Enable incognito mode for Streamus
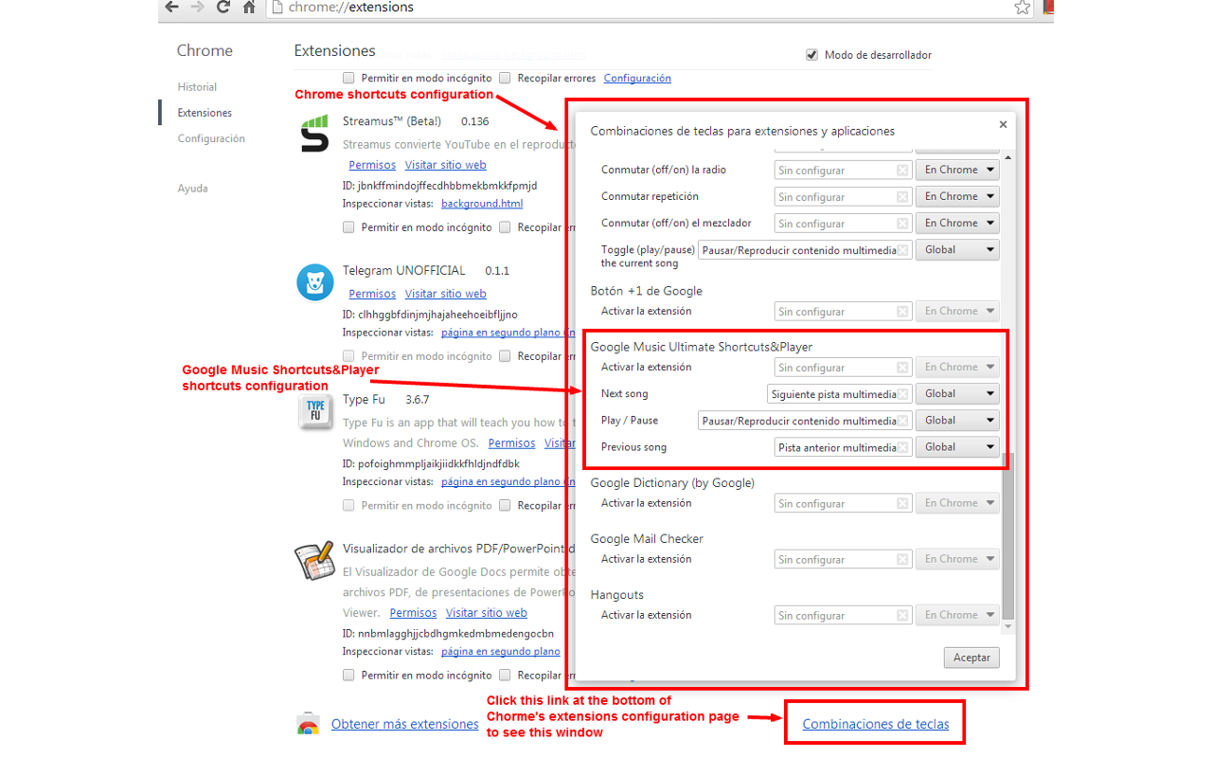The width and height of the screenshot is (1212, 758). pyautogui.click(x=348, y=227)
